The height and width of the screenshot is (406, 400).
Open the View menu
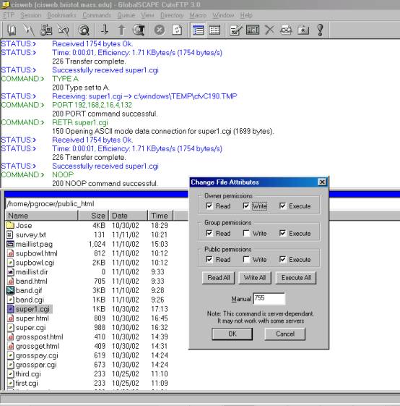147,15
